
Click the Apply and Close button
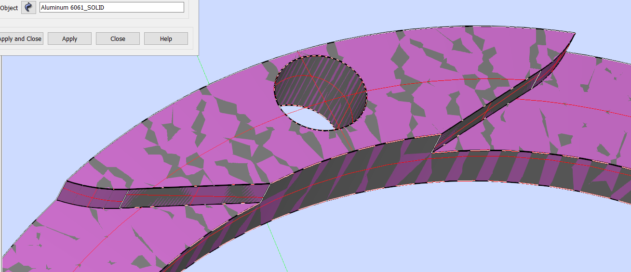click(20, 39)
